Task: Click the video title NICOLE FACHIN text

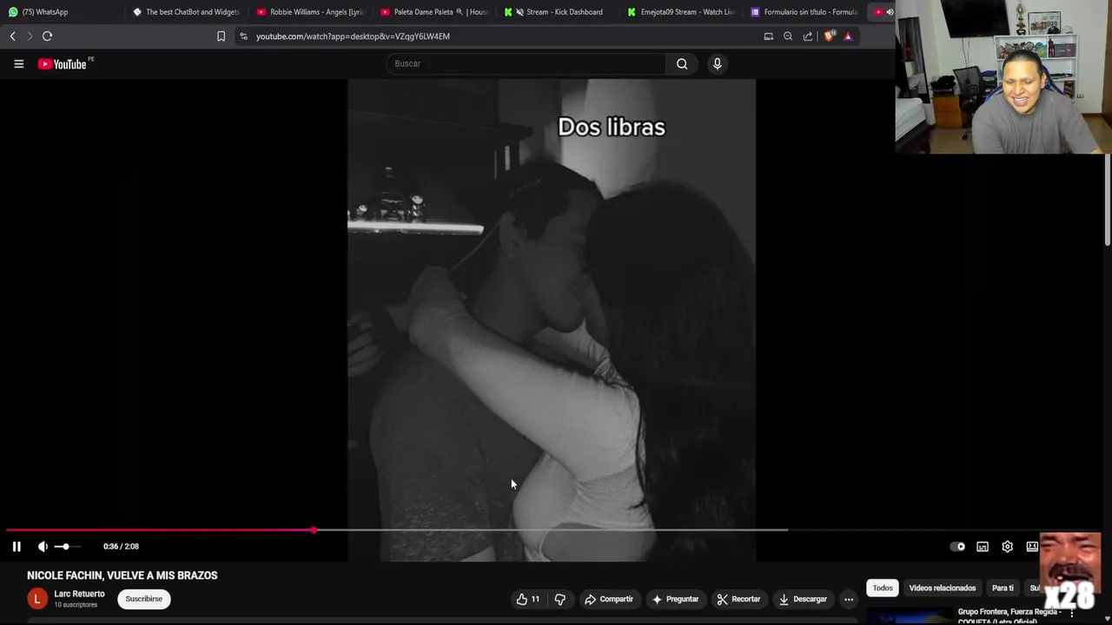Action: (x=122, y=576)
